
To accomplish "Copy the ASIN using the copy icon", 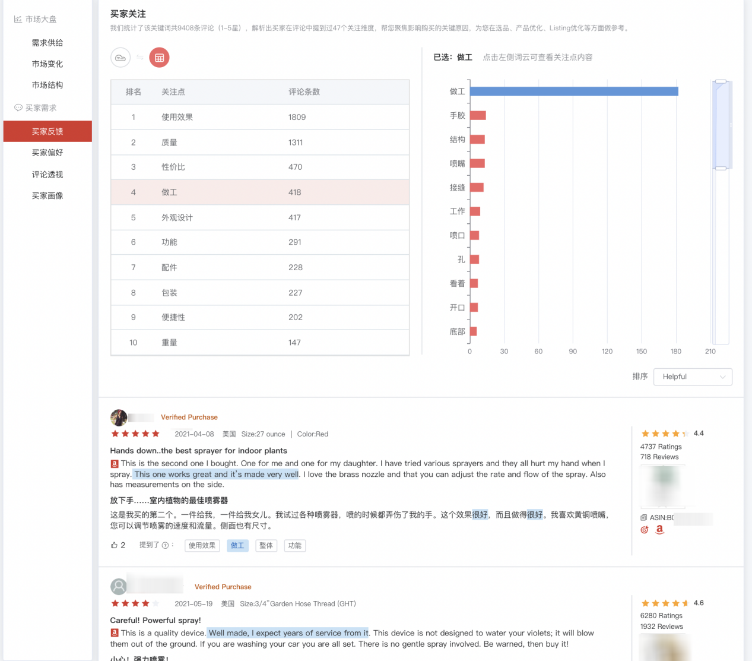I will click(645, 518).
